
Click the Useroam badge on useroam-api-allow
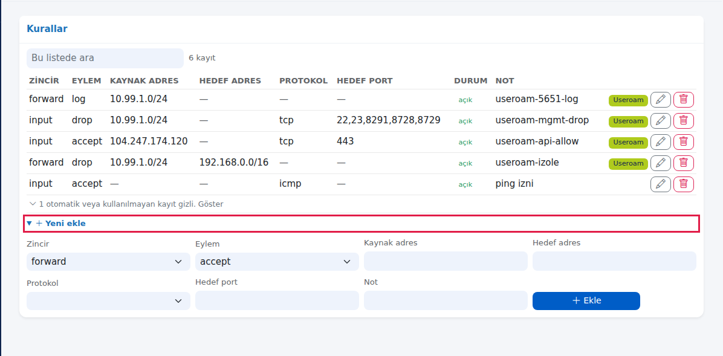pos(628,143)
